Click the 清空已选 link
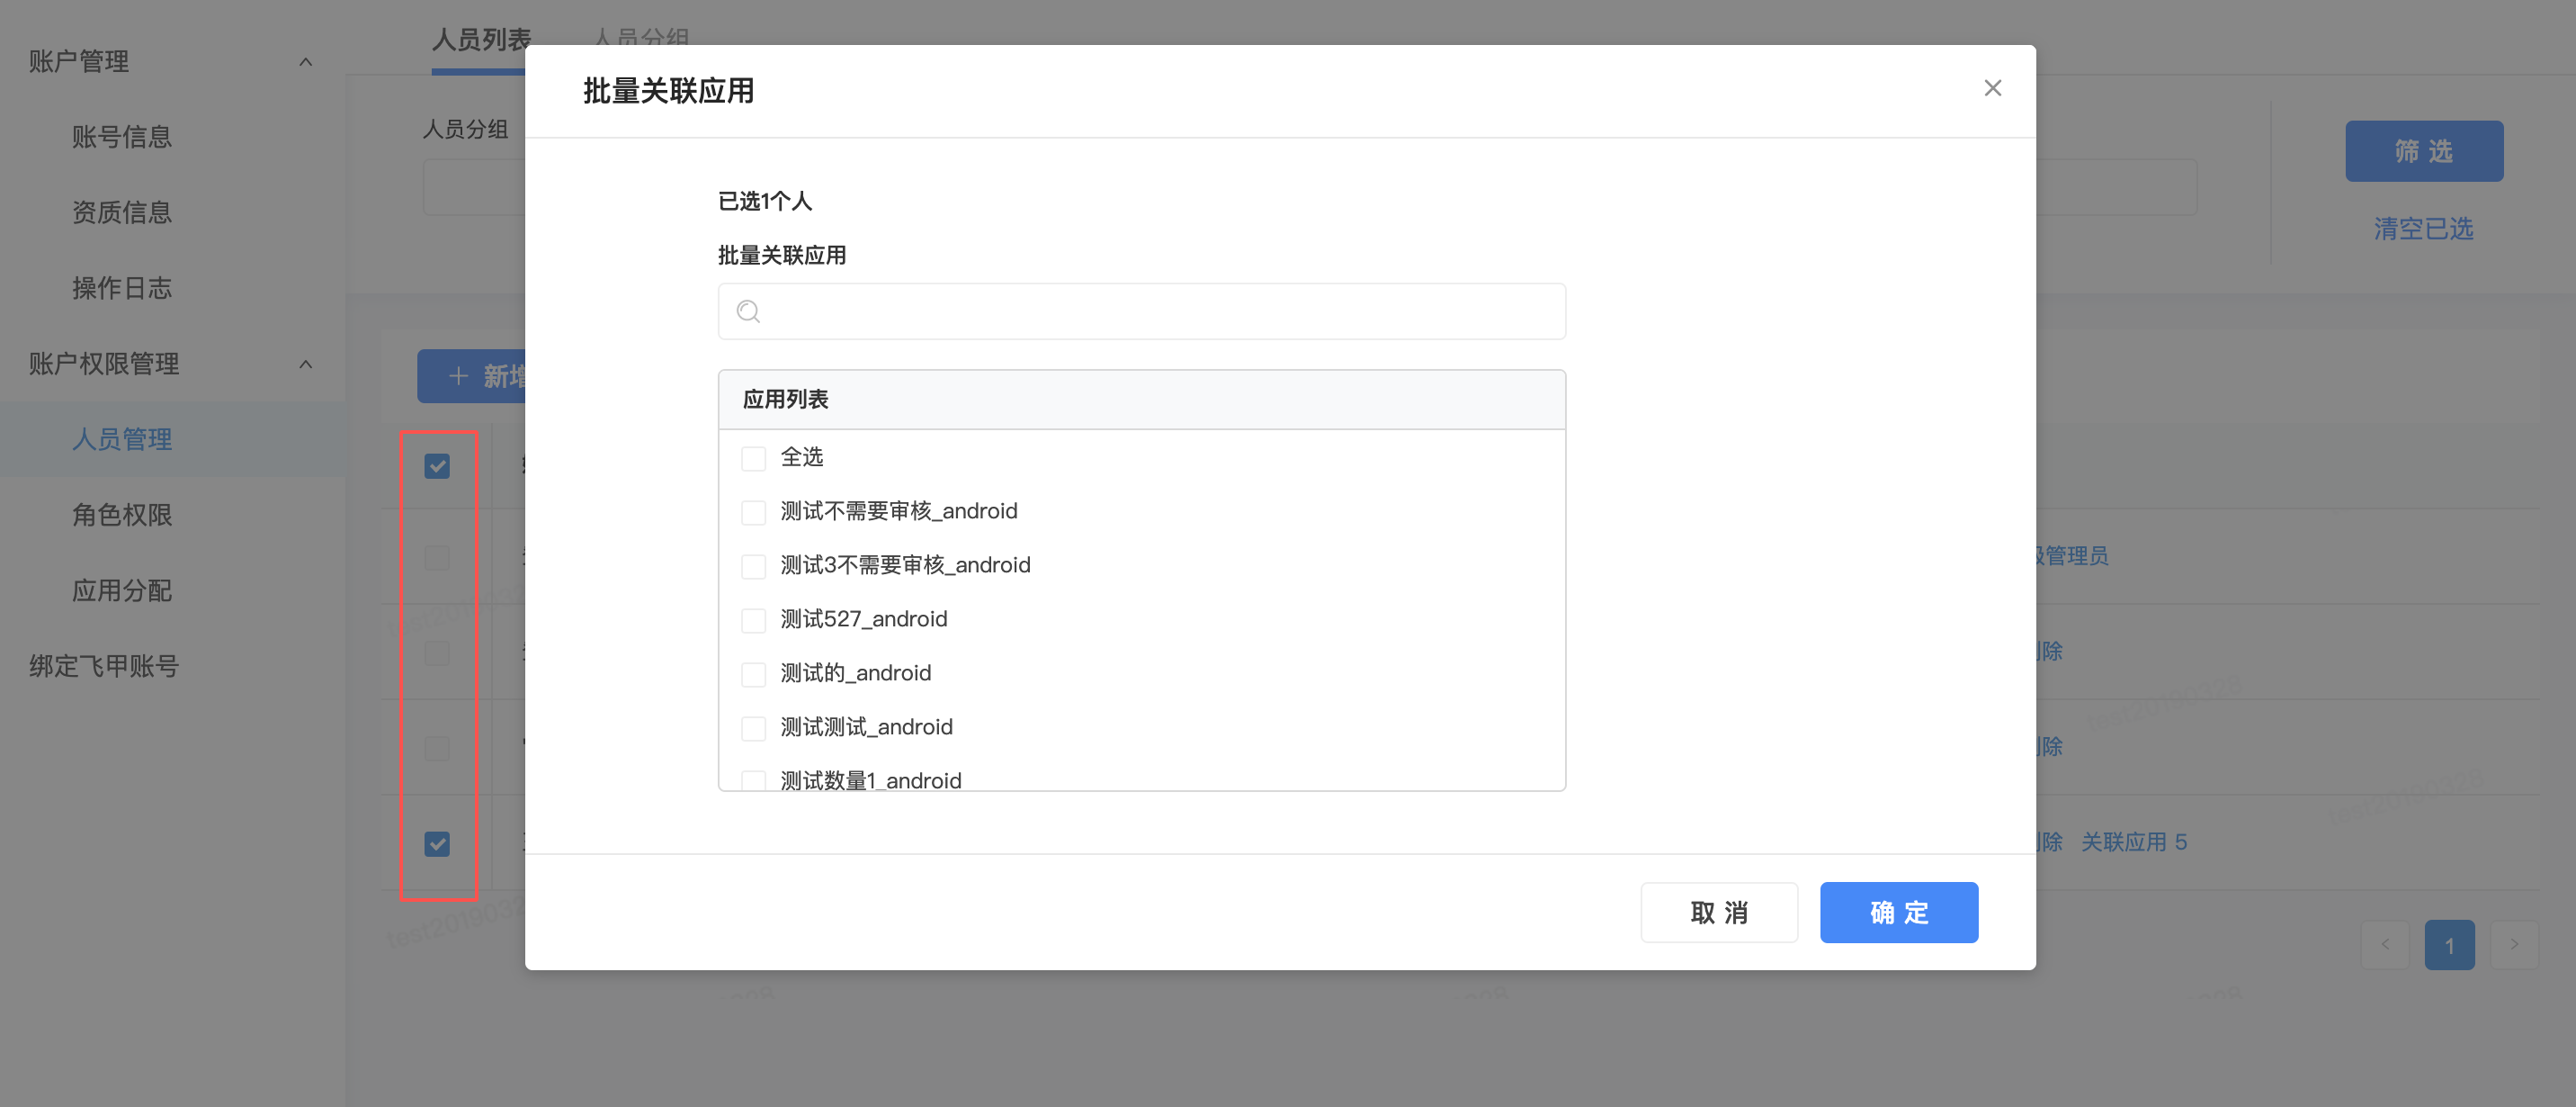Viewport: 2576px width, 1107px height. tap(2423, 229)
